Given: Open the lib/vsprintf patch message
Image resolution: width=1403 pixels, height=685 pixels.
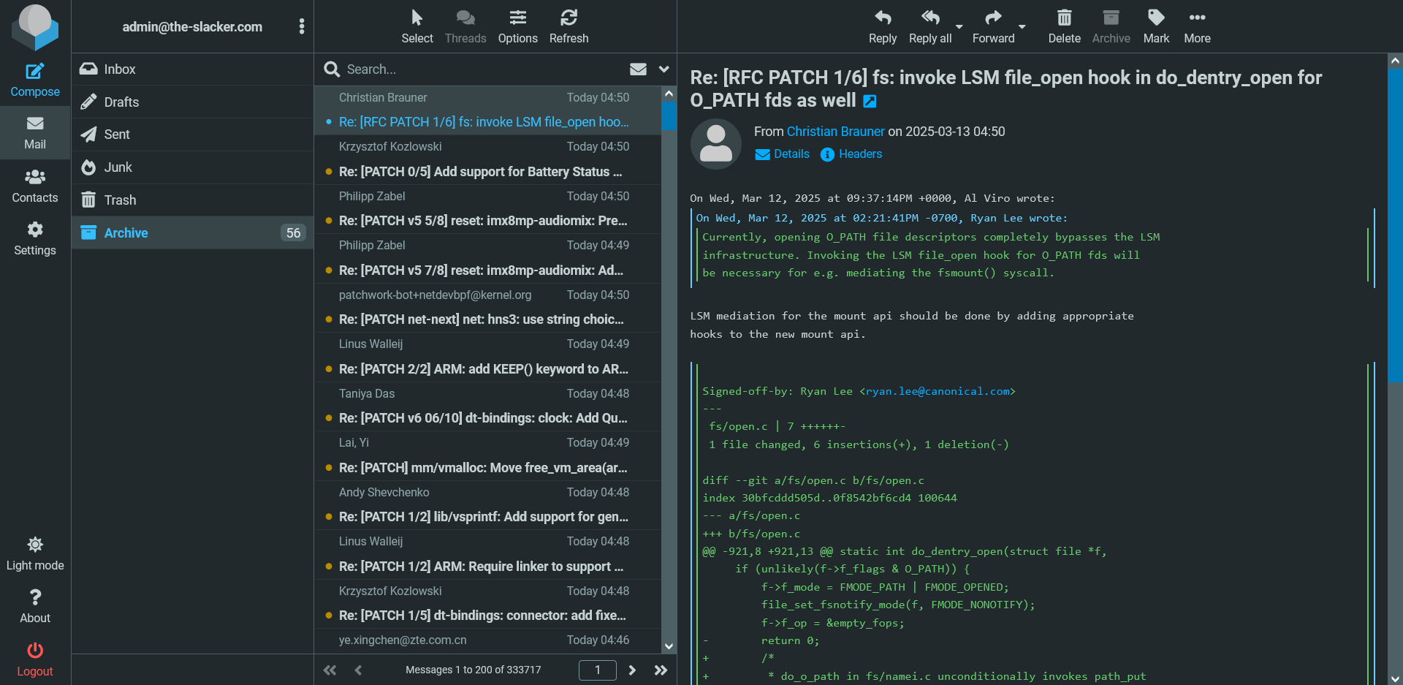Looking at the screenshot, I should (487, 505).
